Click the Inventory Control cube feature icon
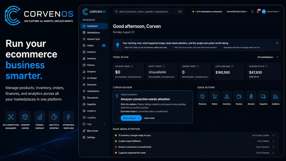286x161 pixels. pos(25,117)
